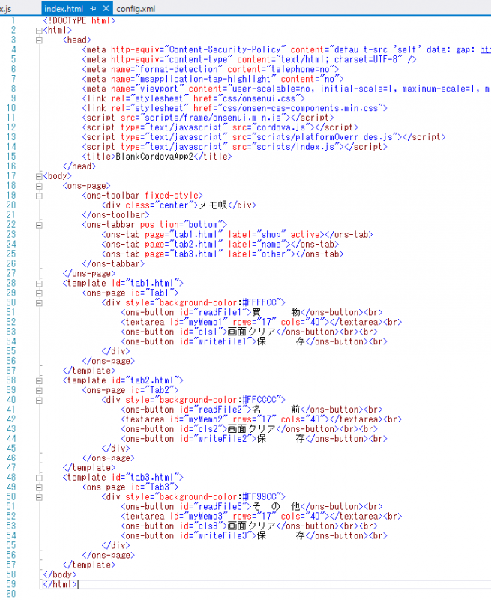The image size is (491, 600).
Task: Collapse the tab3.html template block
Action: (38, 477)
